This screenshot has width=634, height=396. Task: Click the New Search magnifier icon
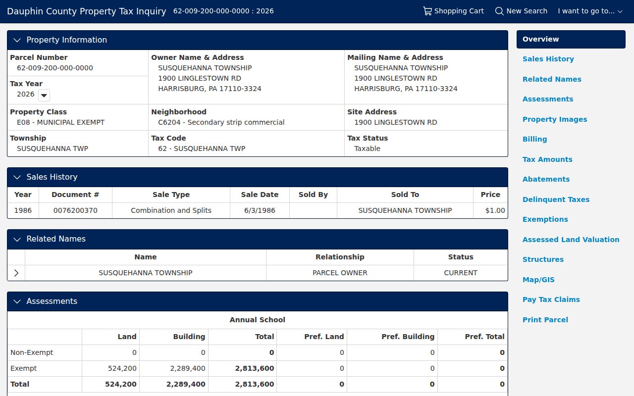tap(499, 11)
